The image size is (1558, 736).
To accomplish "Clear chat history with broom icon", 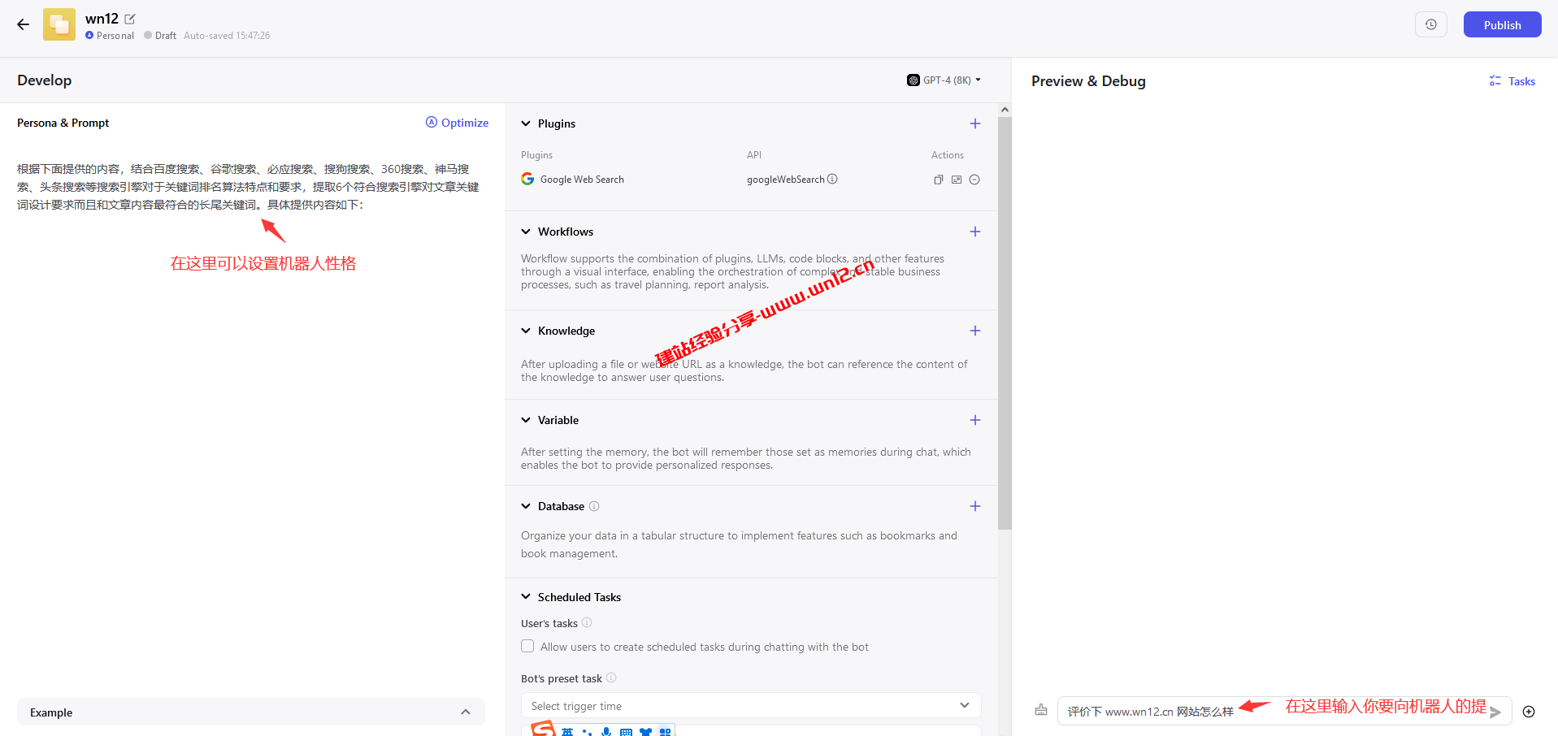I will (1040, 711).
